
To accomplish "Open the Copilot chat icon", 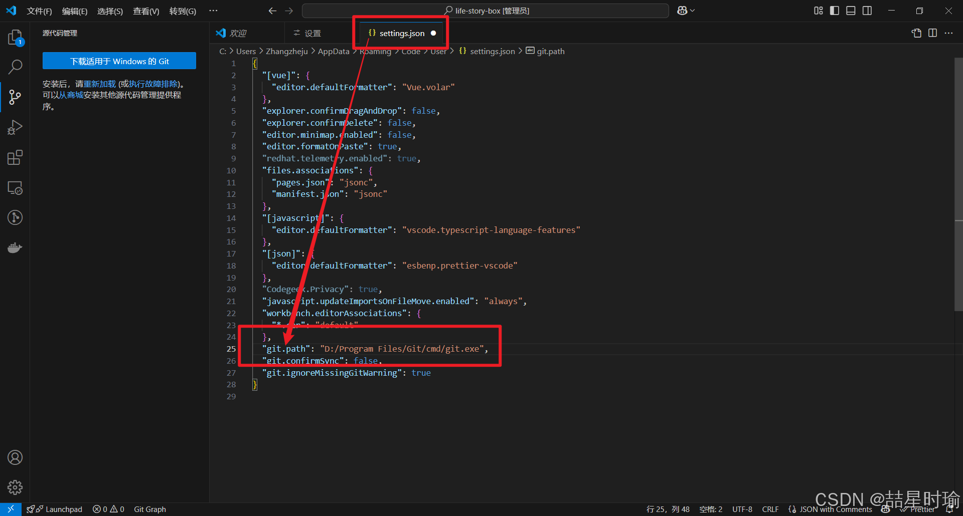I will (x=682, y=11).
